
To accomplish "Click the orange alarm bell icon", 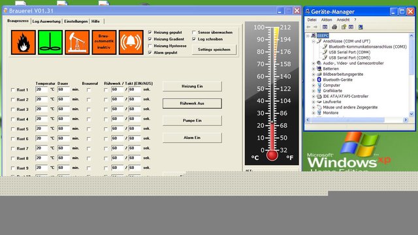I will pos(131,42).
